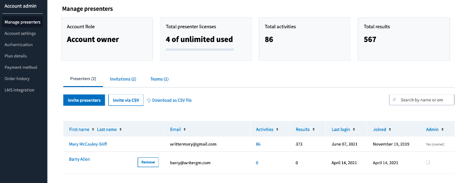Sort by Last login arrows

354,129
